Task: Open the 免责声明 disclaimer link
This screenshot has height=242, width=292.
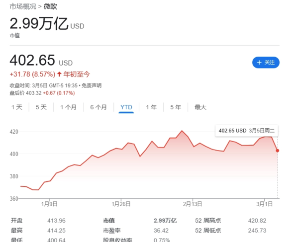Action: pyautogui.click(x=92, y=85)
